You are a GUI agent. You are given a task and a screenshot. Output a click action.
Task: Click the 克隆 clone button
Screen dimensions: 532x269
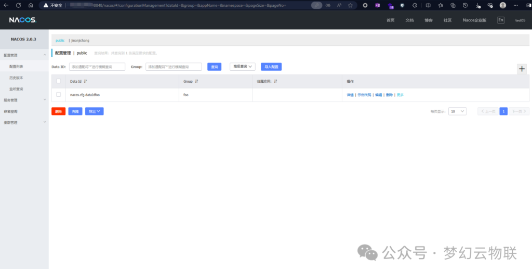tap(75, 111)
